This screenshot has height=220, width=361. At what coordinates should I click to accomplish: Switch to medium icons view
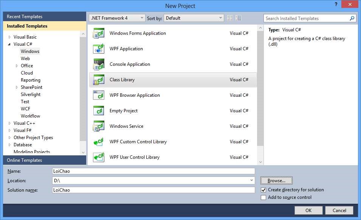239,18
